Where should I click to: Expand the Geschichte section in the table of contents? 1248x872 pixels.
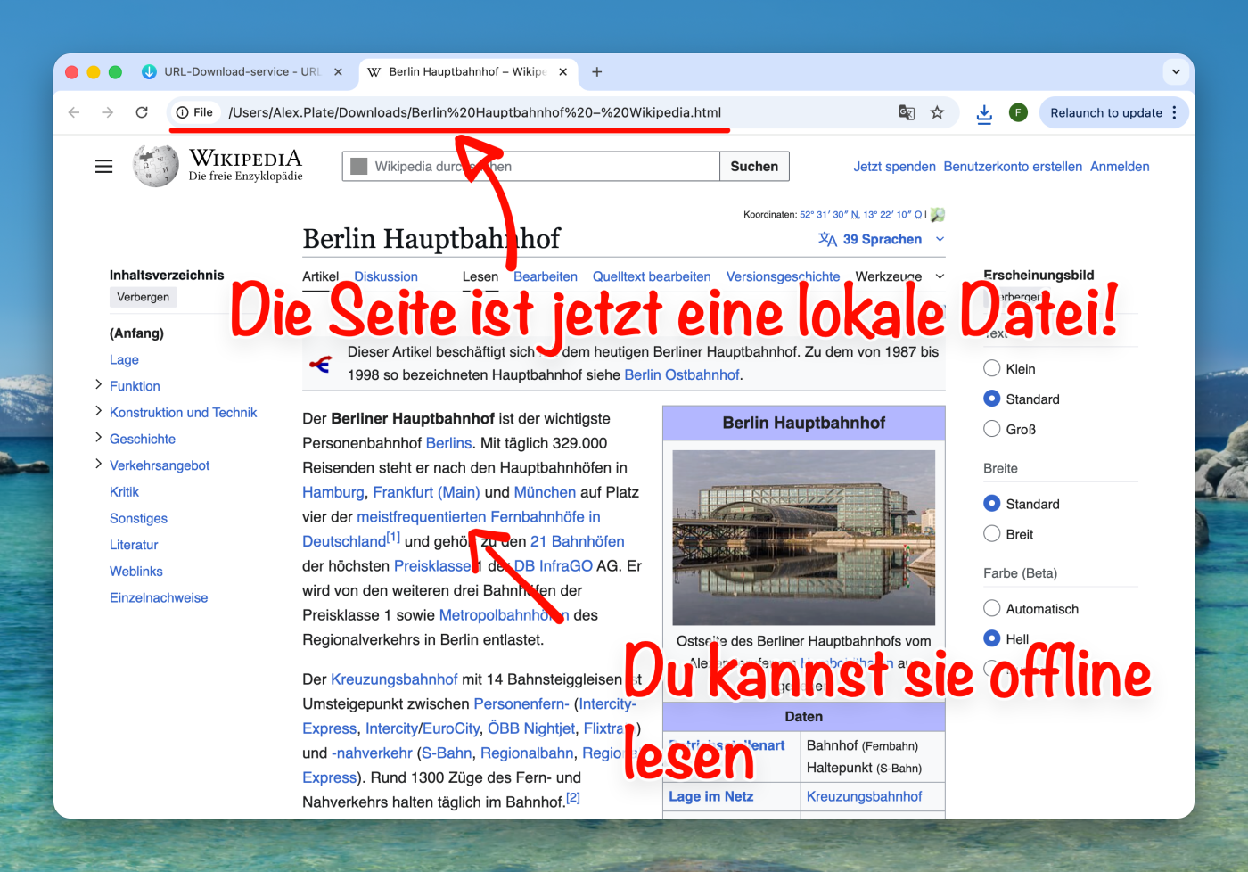pyautogui.click(x=98, y=438)
